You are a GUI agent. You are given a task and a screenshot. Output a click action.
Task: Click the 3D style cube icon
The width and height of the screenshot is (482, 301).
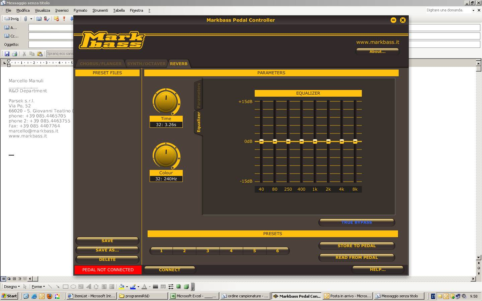(186, 287)
